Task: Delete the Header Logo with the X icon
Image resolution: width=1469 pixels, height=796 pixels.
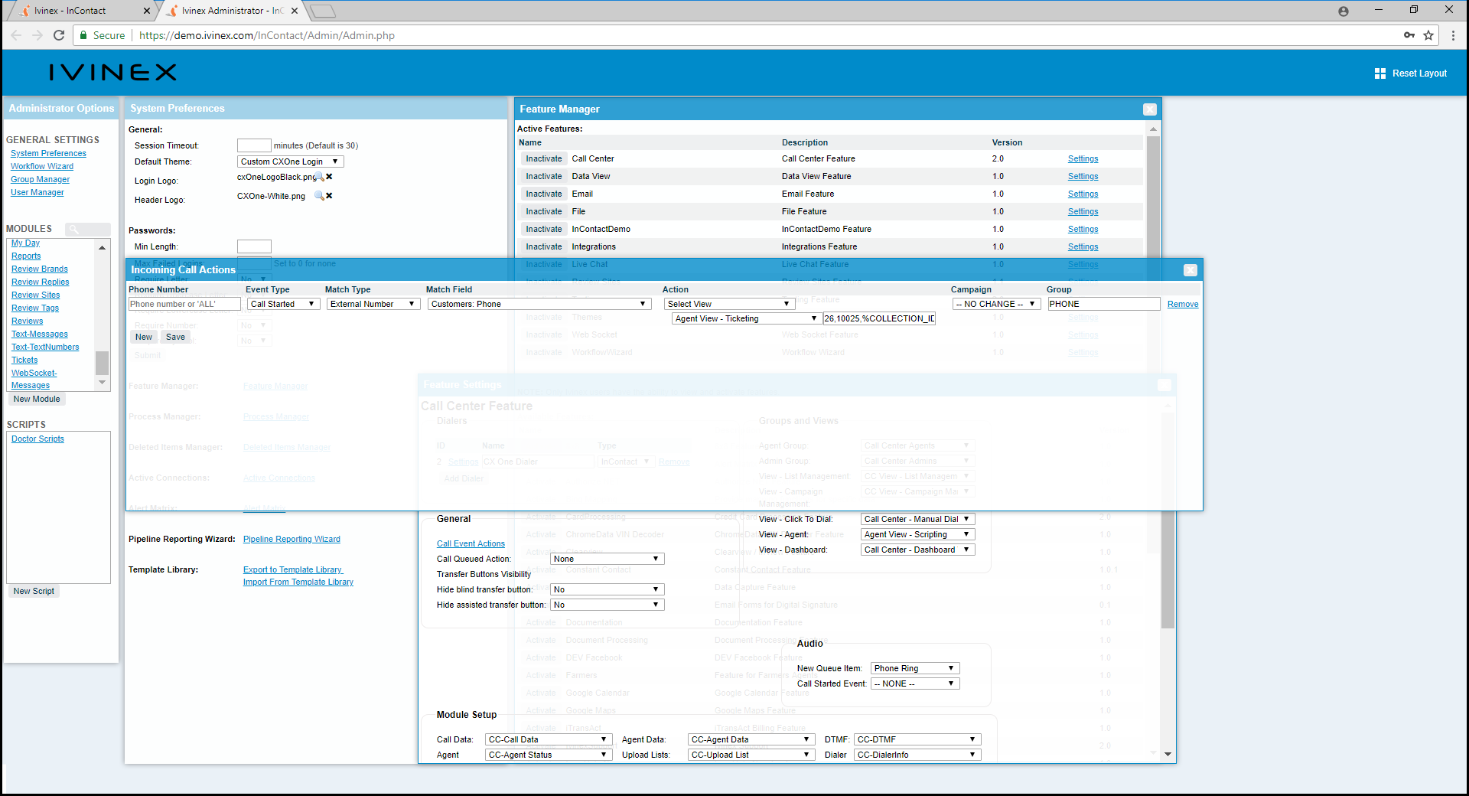Action: (x=329, y=196)
